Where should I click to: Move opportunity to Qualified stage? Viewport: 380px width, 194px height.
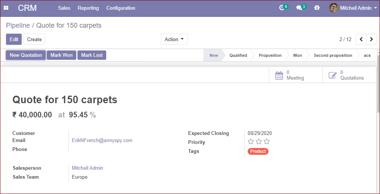(x=238, y=55)
